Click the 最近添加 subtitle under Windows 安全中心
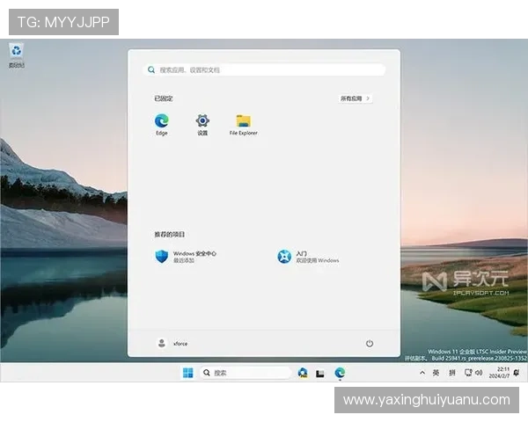 click(x=184, y=260)
